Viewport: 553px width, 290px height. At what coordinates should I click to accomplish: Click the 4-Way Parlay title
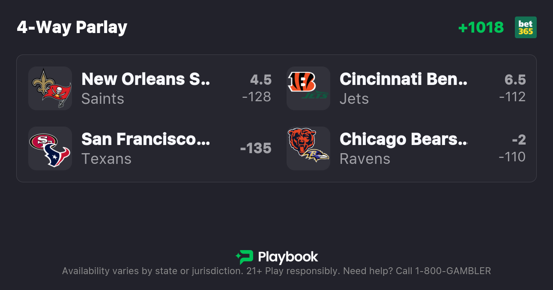pyautogui.click(x=72, y=27)
